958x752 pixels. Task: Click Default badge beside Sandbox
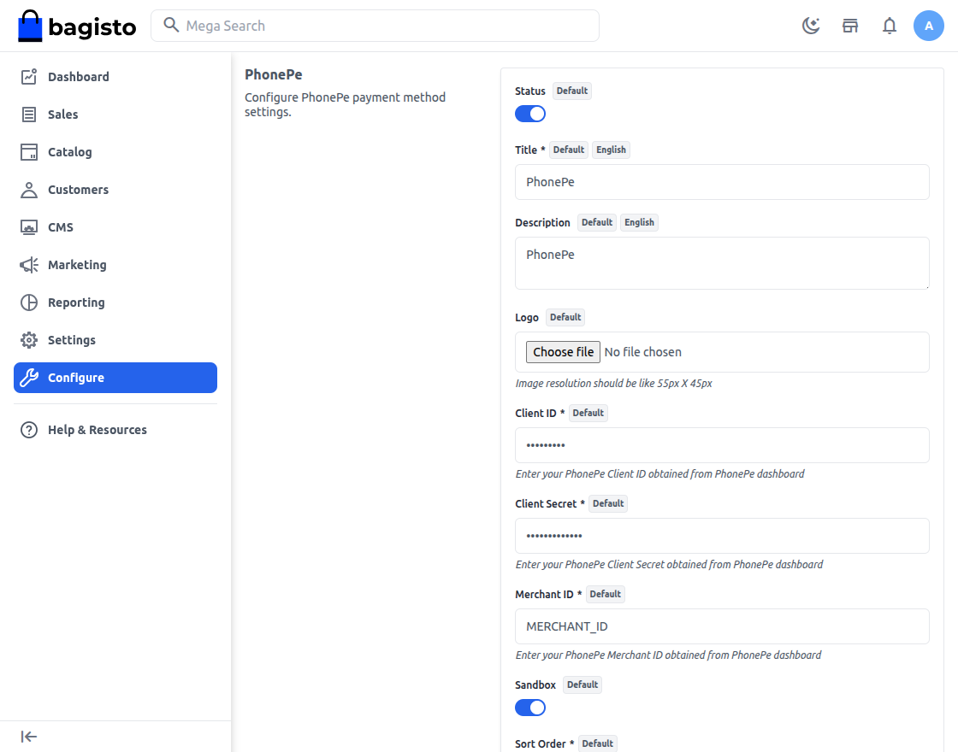coord(582,684)
